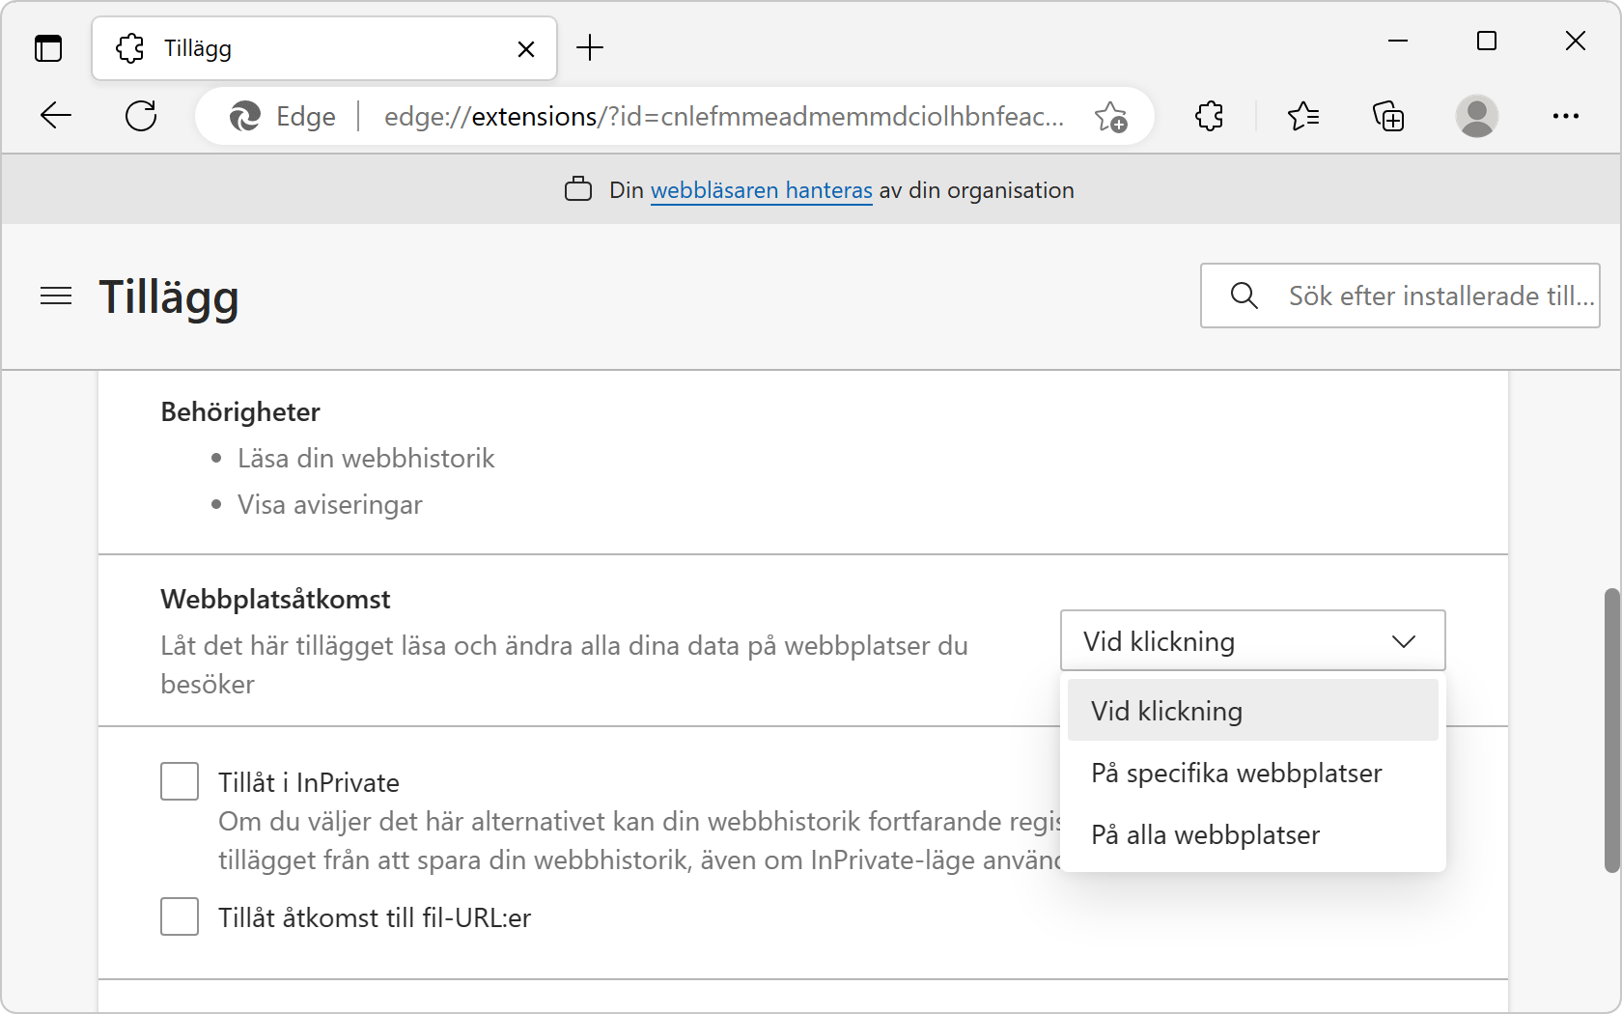Viewport: 1622px width, 1014px height.
Task: Open the Extensions puzzle toolbar icon
Action: [x=1209, y=117]
